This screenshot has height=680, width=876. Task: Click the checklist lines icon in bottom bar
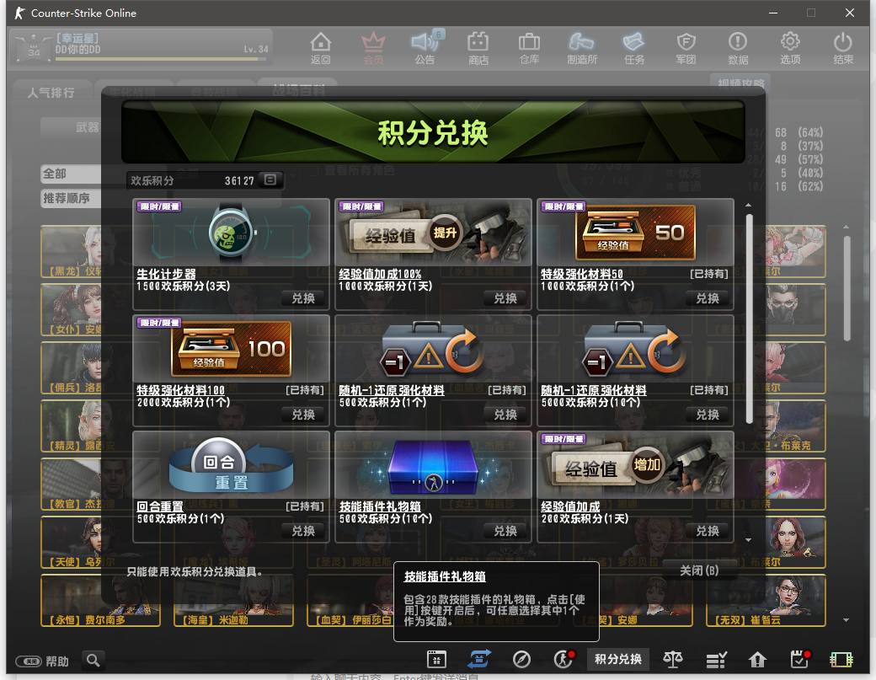pos(716,661)
